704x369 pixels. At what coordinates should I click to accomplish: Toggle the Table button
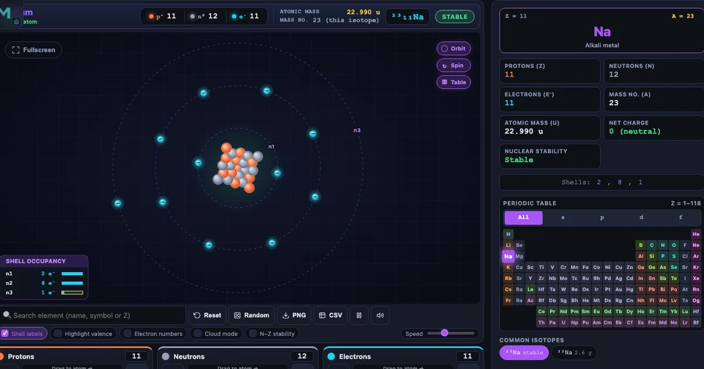pos(453,82)
